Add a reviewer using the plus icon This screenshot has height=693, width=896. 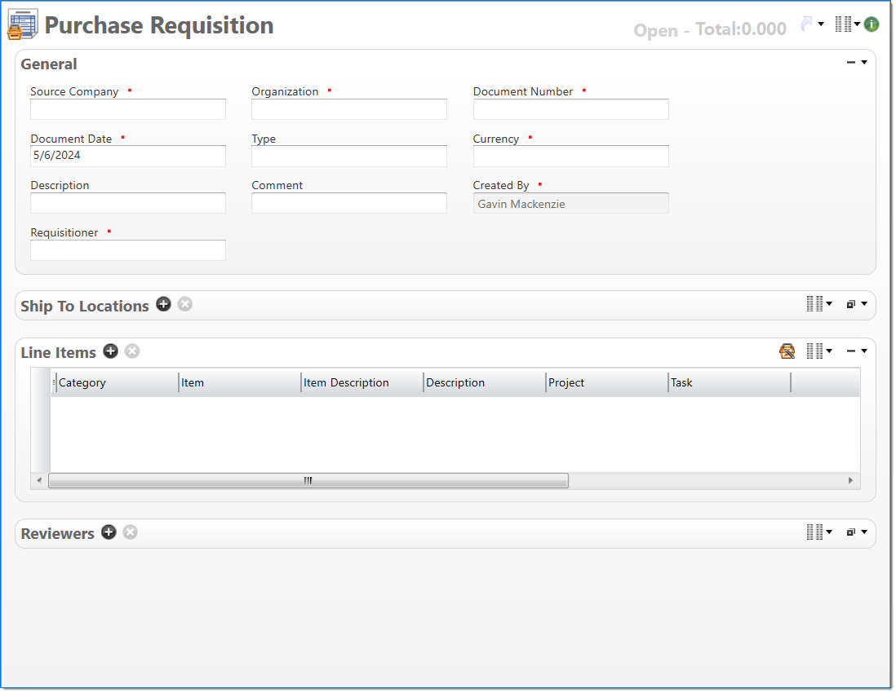[109, 532]
